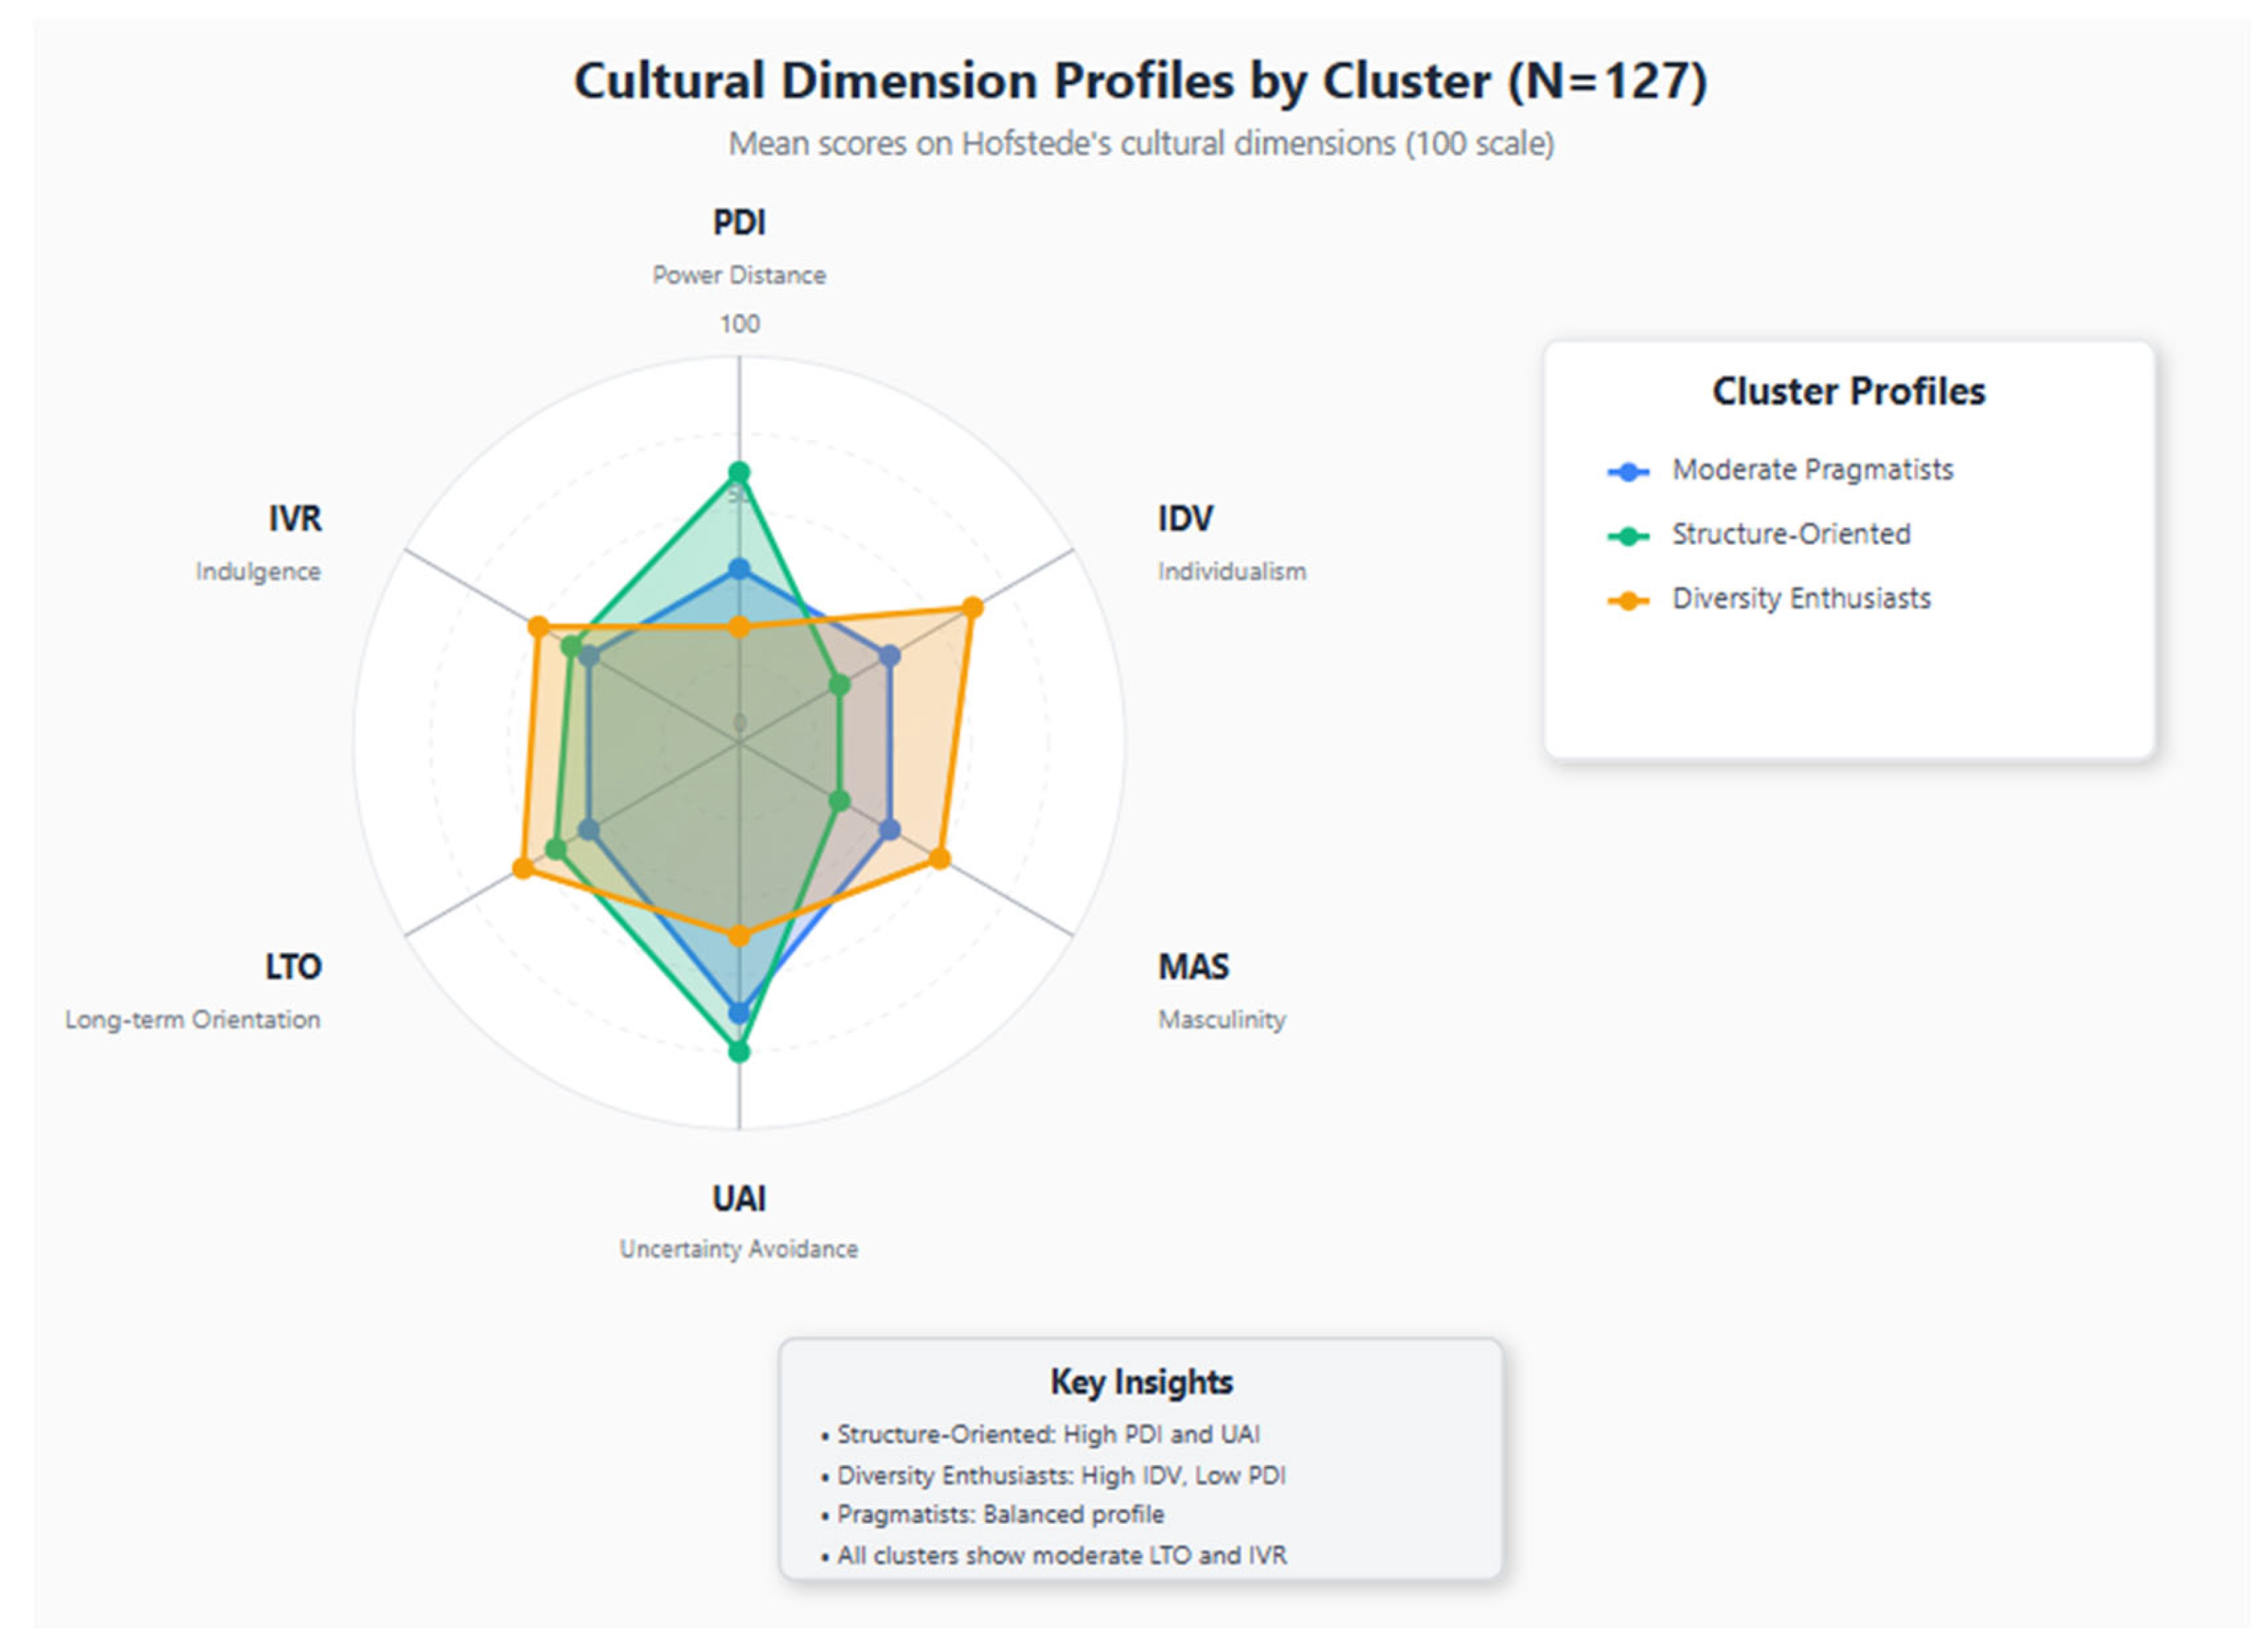Select the green UAI data point
2268x1650 pixels.
click(739, 1051)
